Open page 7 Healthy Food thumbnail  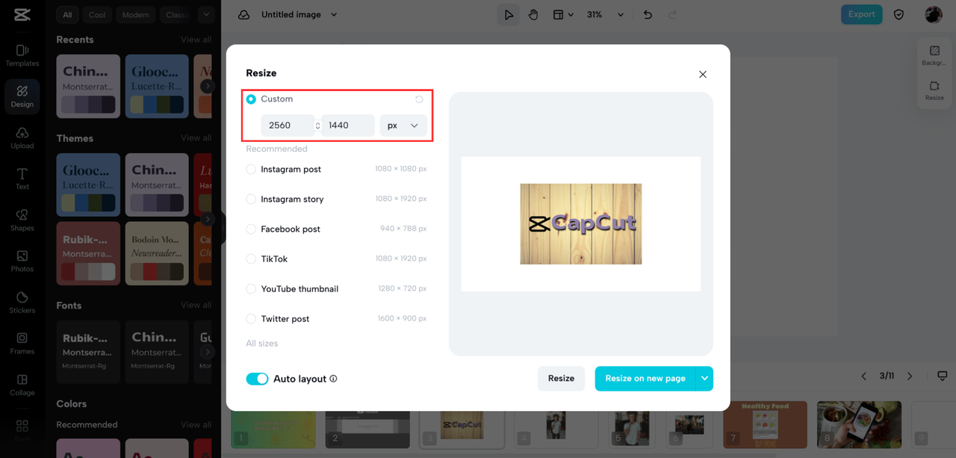tap(766, 424)
